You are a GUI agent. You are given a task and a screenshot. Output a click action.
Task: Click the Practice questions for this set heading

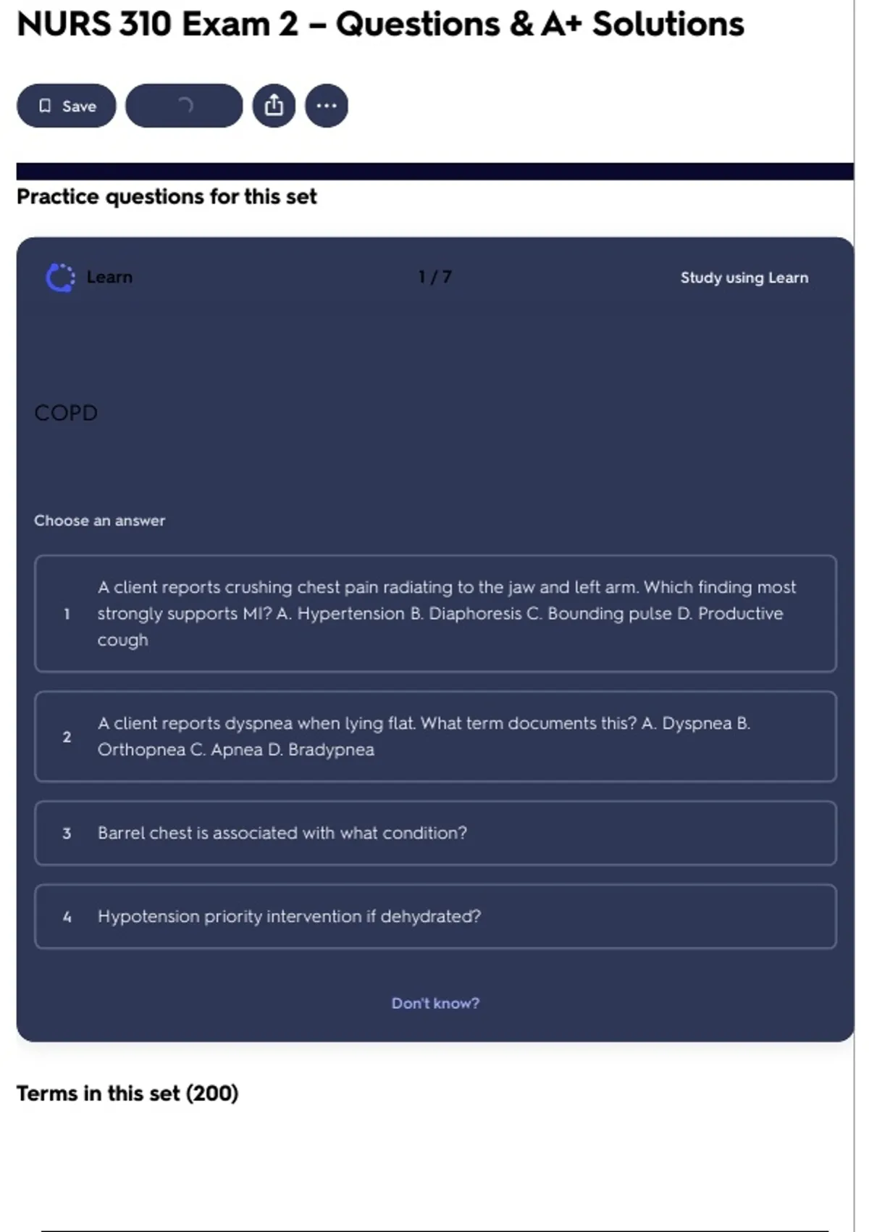coord(167,197)
